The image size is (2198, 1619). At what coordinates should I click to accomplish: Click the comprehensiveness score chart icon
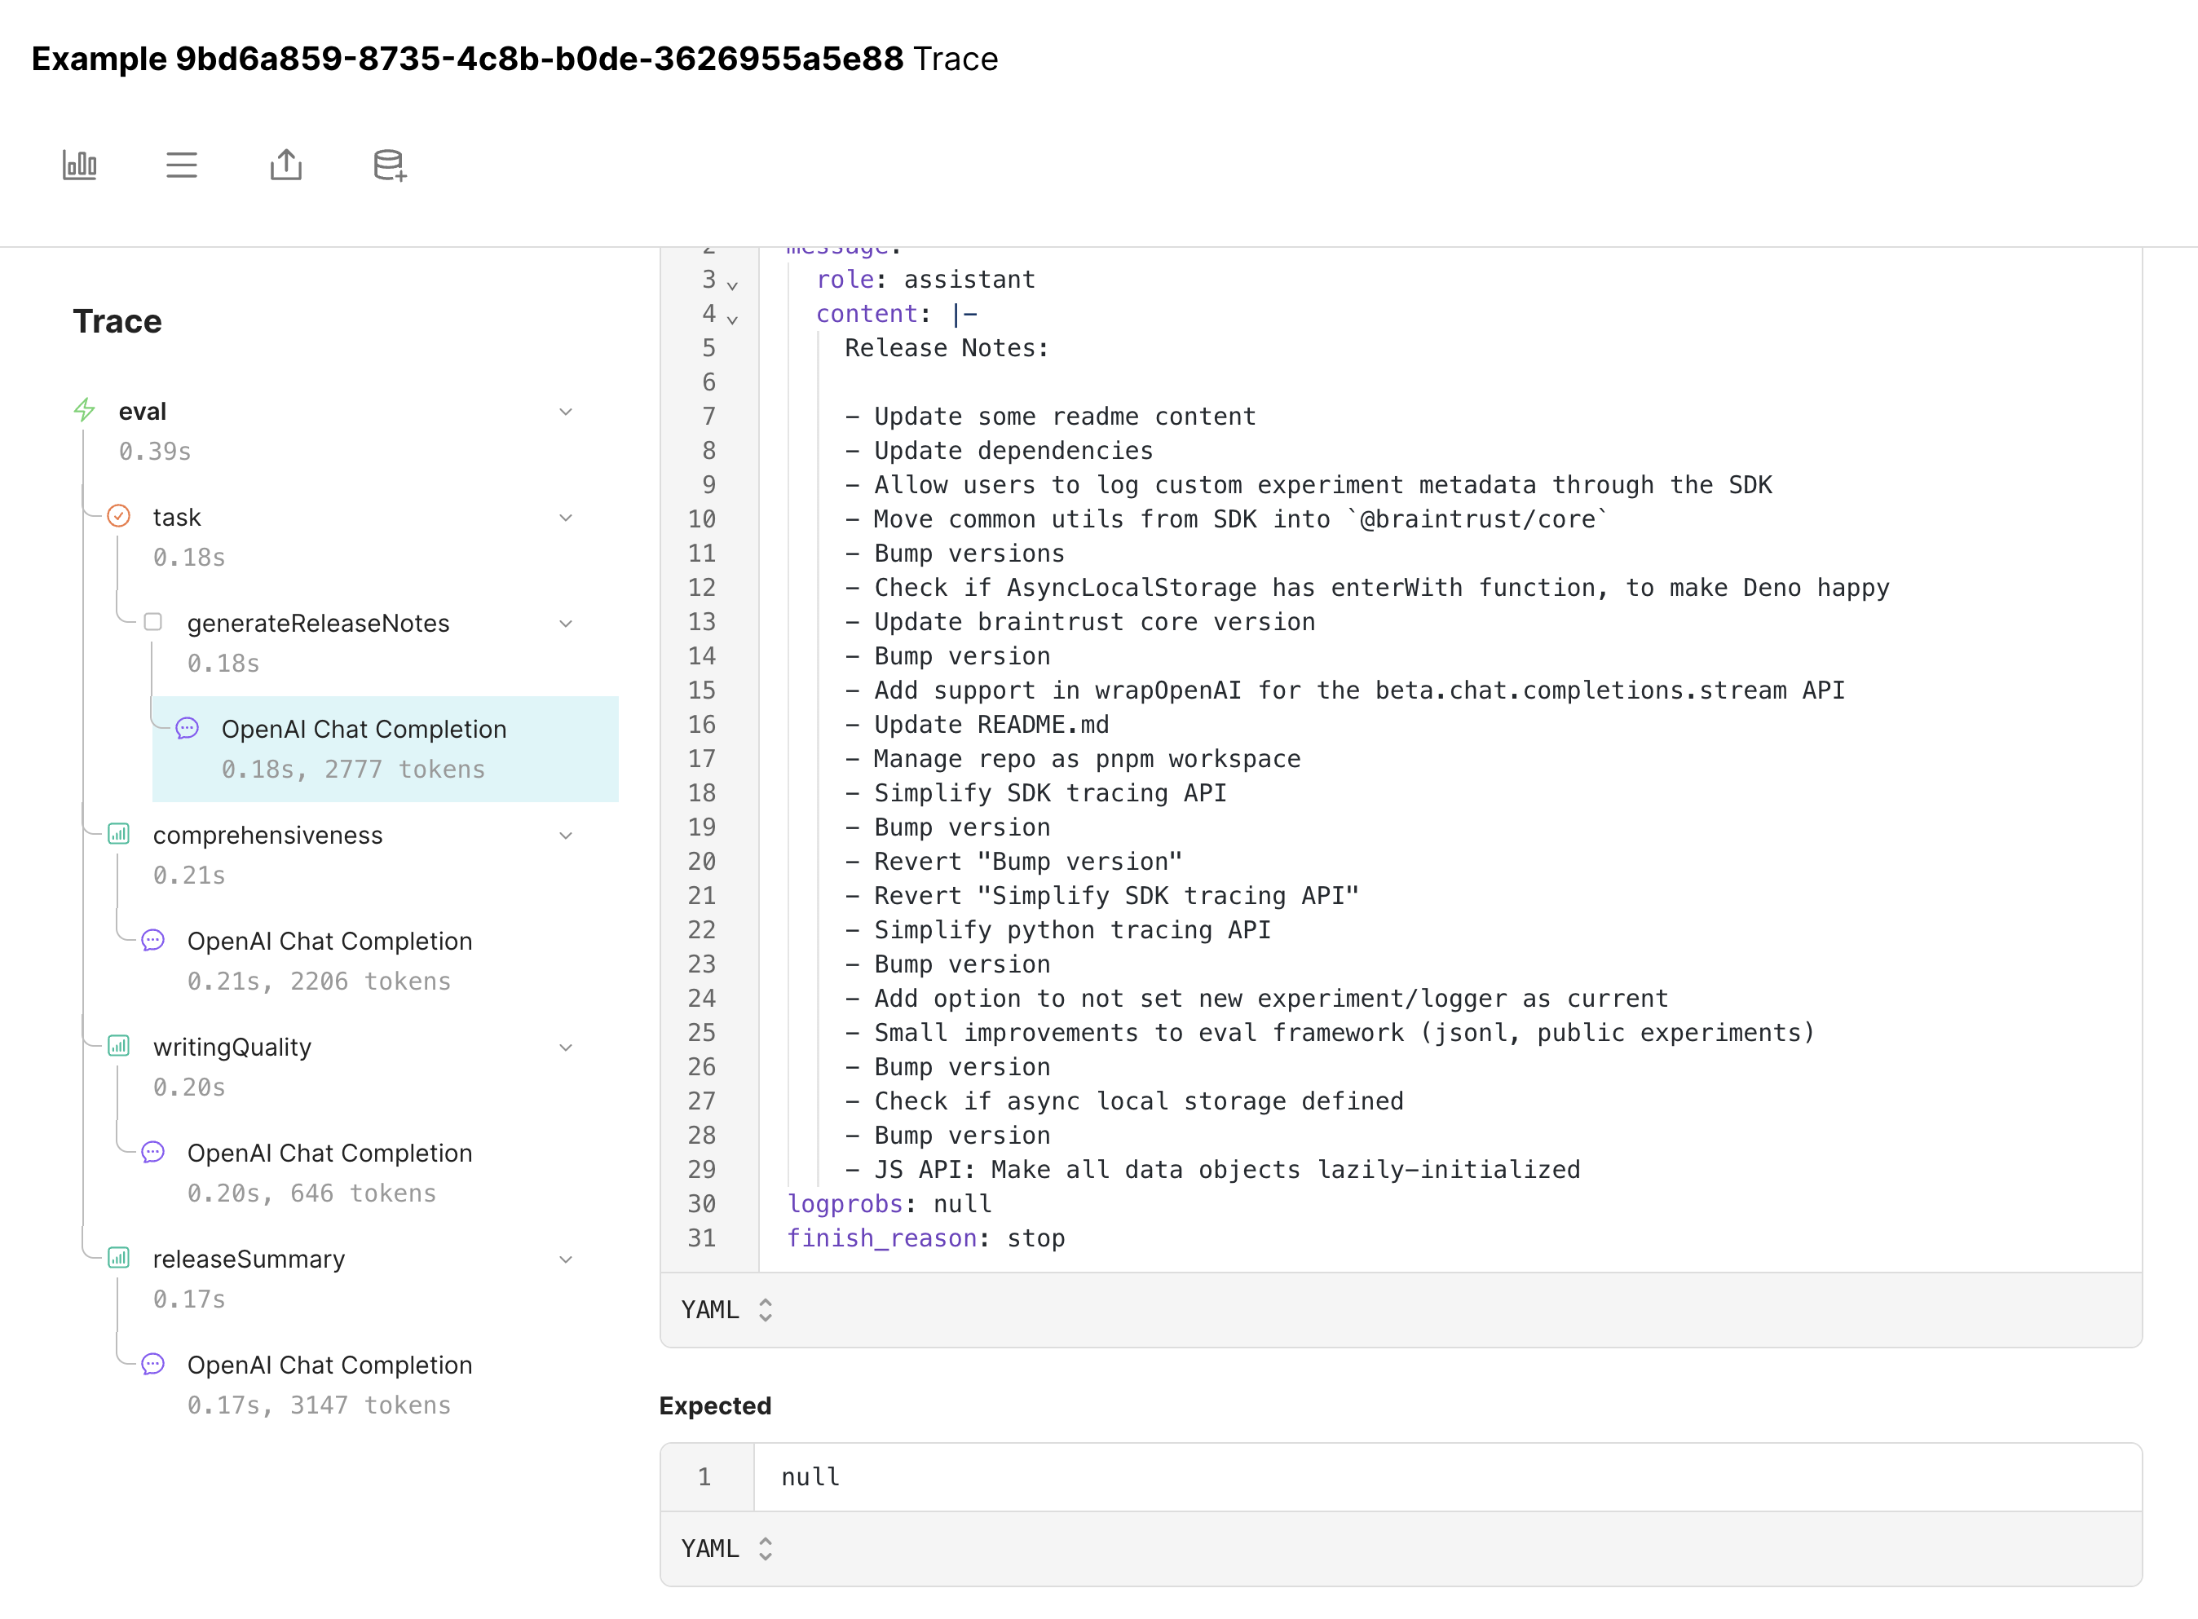[x=118, y=834]
